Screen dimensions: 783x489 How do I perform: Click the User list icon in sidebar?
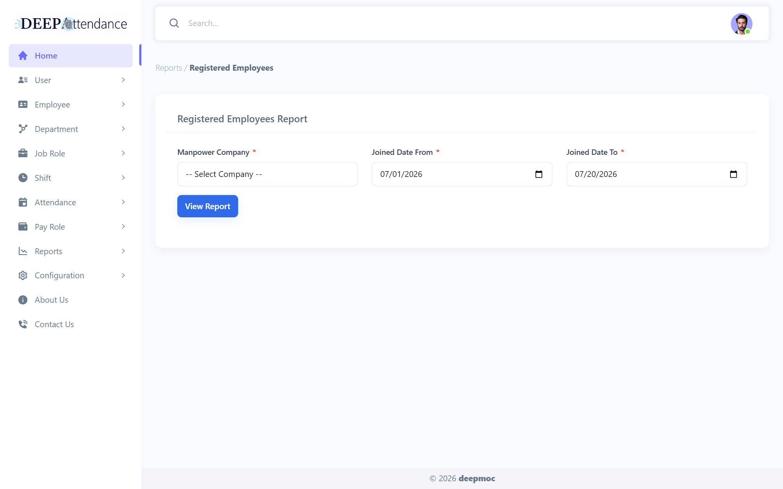coord(23,80)
